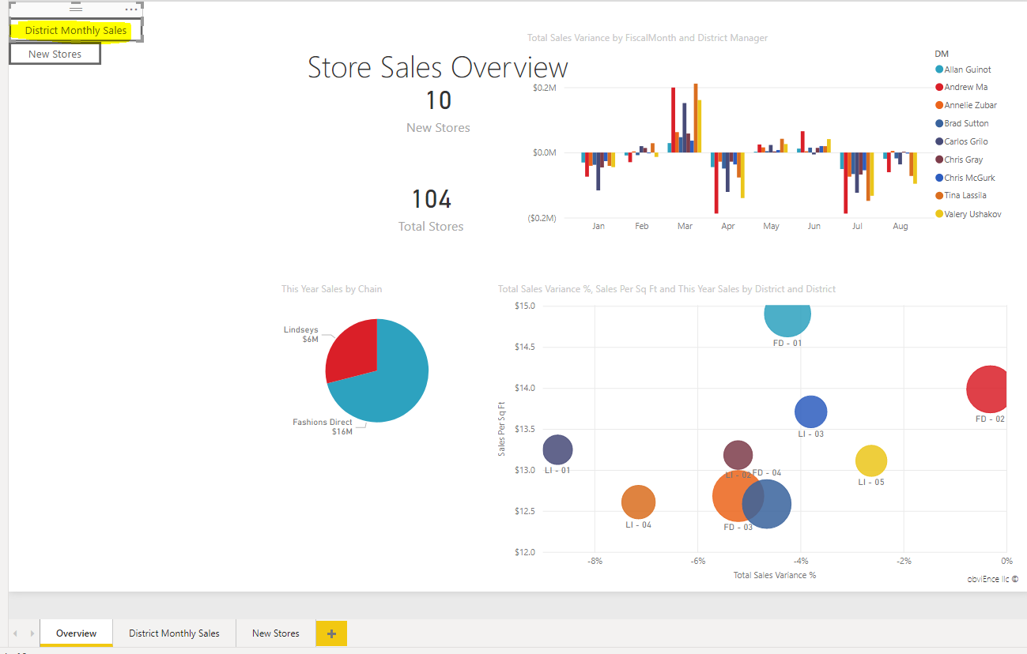Click the Jul label on the month axis
Viewport: 1027px width, 654px height.
pos(857,226)
